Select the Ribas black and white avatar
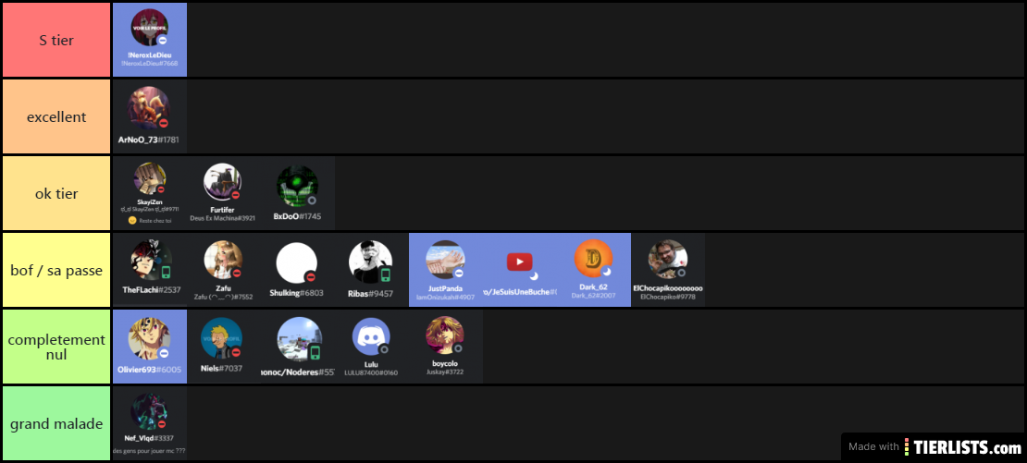This screenshot has height=463, width=1027. pyautogui.click(x=371, y=262)
